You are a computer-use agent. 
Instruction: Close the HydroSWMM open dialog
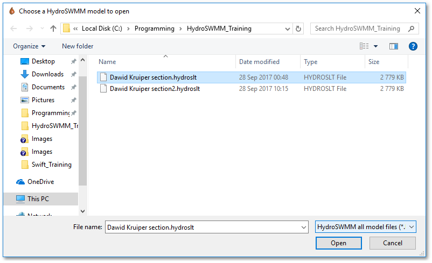(417, 11)
